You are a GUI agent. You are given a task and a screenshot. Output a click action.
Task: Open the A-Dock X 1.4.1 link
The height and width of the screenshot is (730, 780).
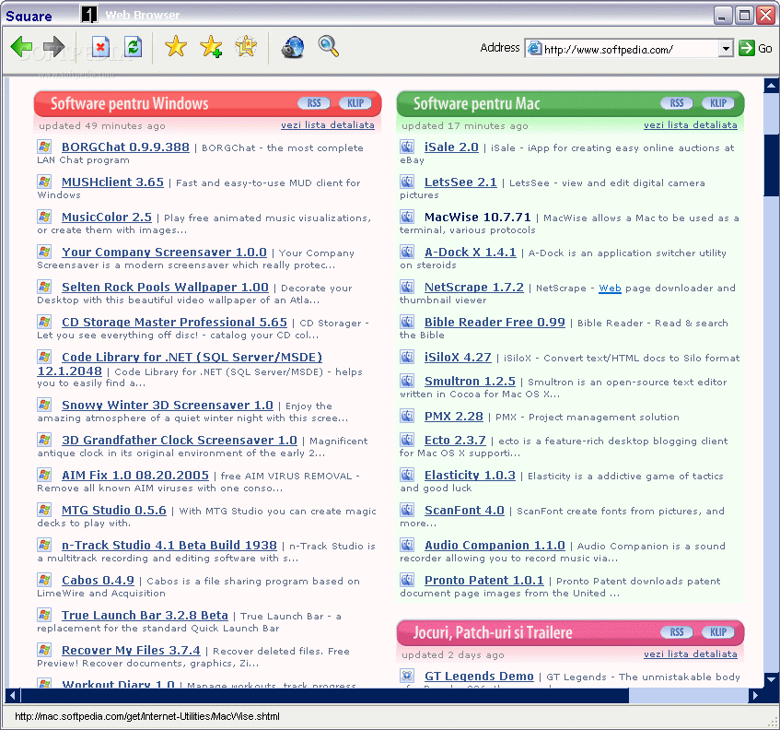pos(470,253)
